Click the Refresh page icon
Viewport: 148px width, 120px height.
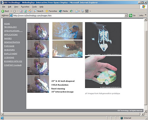[x=25, y=11]
